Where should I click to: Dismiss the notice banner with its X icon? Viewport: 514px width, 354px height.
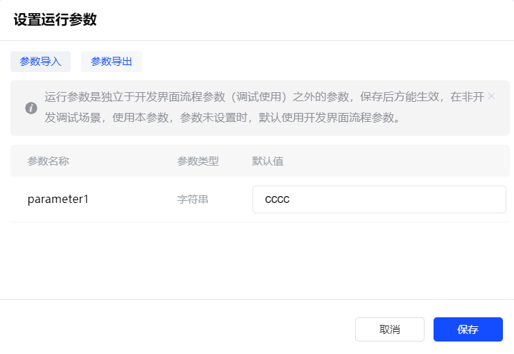[491, 96]
